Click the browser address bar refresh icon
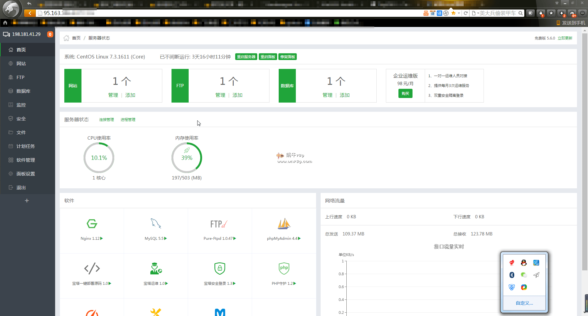Viewport: 588px width, 316px height. 466,13
